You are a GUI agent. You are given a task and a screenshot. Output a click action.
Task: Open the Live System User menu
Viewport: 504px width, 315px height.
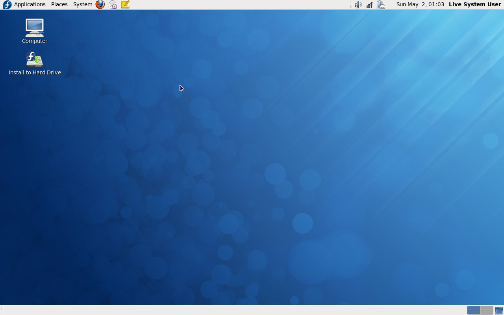475,4
